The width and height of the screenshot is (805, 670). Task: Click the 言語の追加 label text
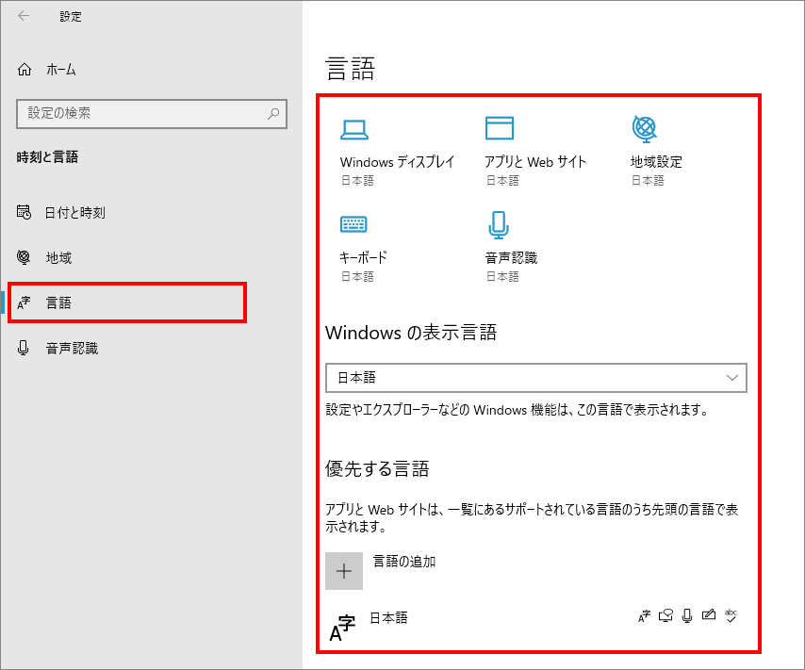pos(404,562)
